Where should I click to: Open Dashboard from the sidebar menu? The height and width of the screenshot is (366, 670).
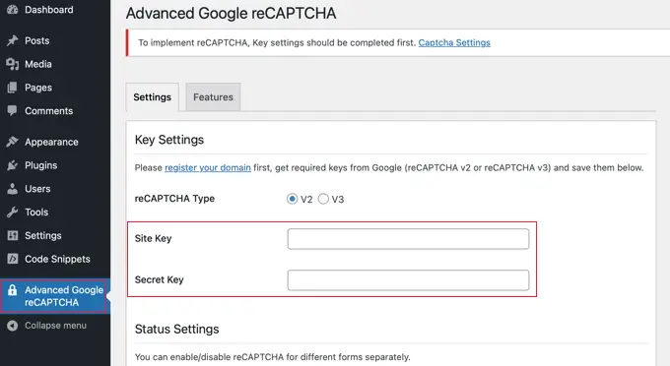pos(48,10)
